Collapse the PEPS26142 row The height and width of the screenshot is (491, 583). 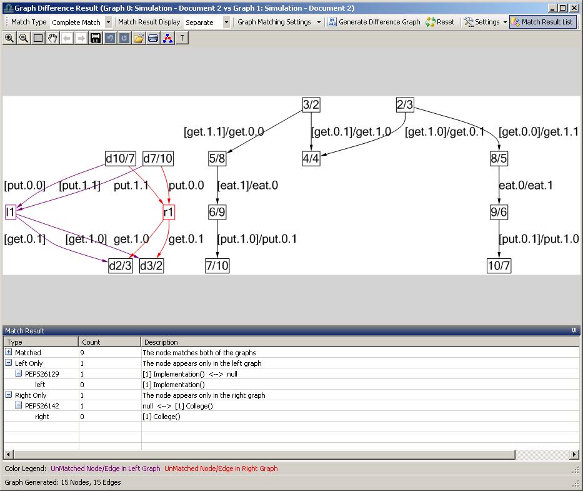(x=18, y=405)
